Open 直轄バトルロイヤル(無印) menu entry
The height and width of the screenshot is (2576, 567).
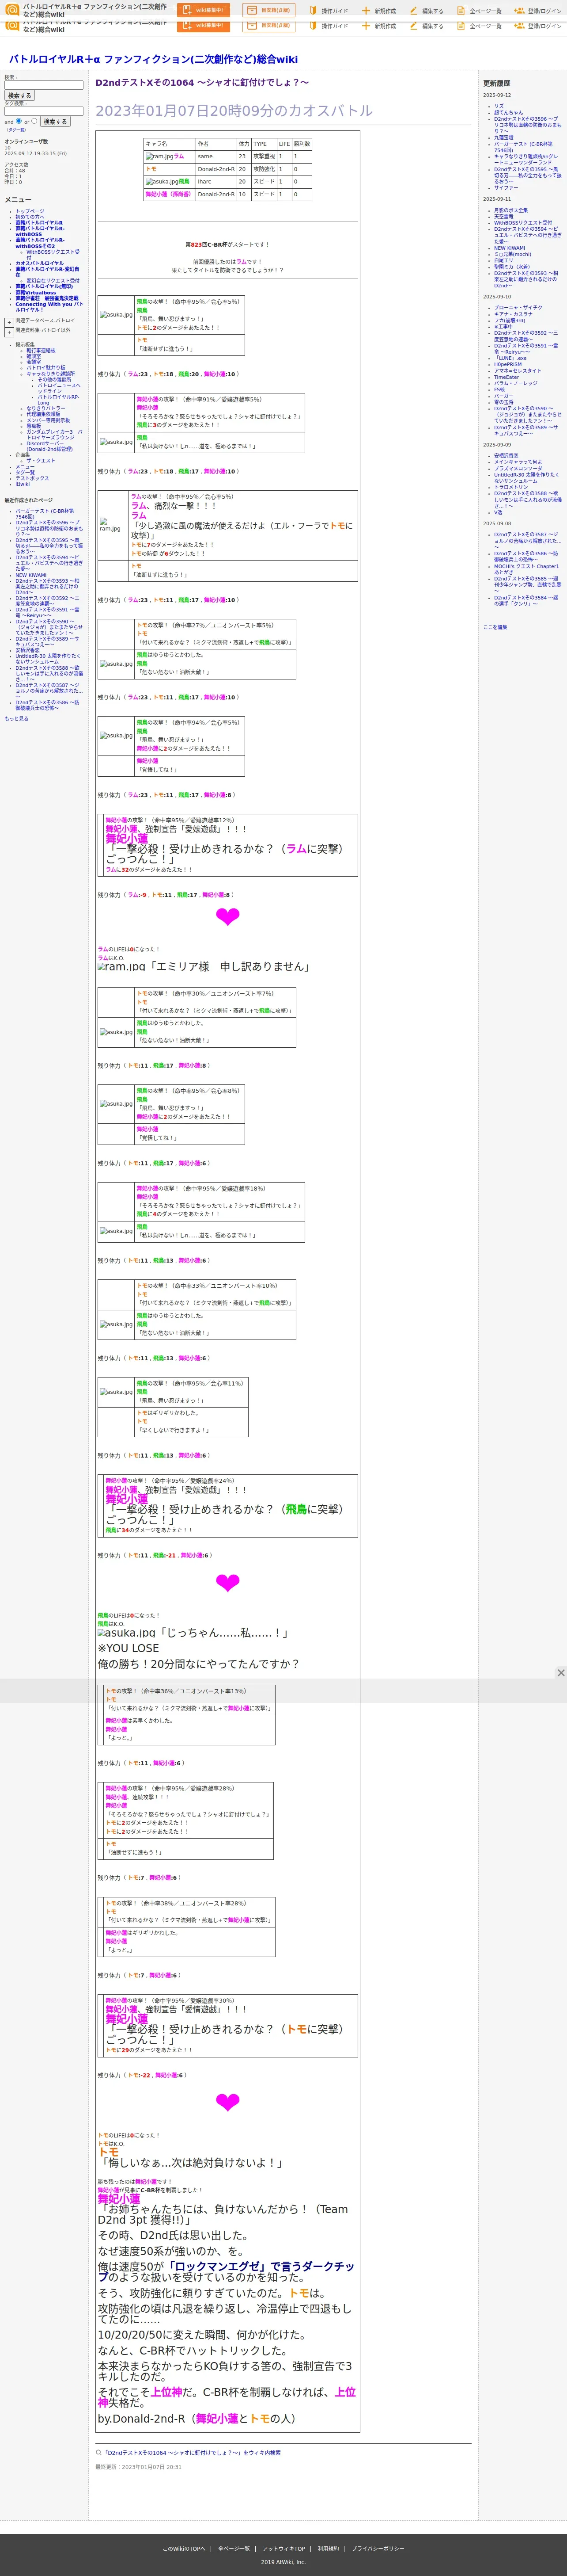pyautogui.click(x=43, y=286)
